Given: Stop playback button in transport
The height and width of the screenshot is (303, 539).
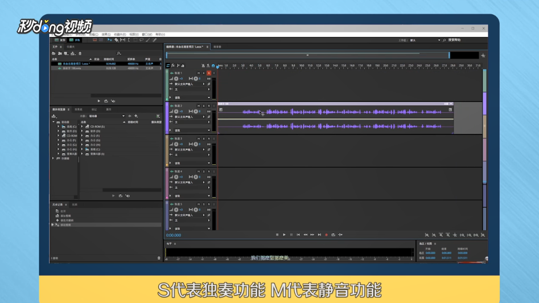Looking at the screenshot, I should click(277, 235).
